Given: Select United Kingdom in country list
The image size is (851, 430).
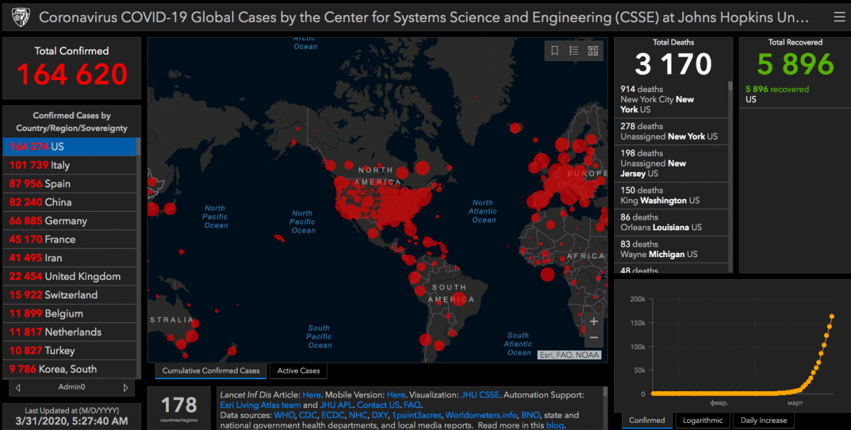Looking at the screenshot, I should [69, 276].
